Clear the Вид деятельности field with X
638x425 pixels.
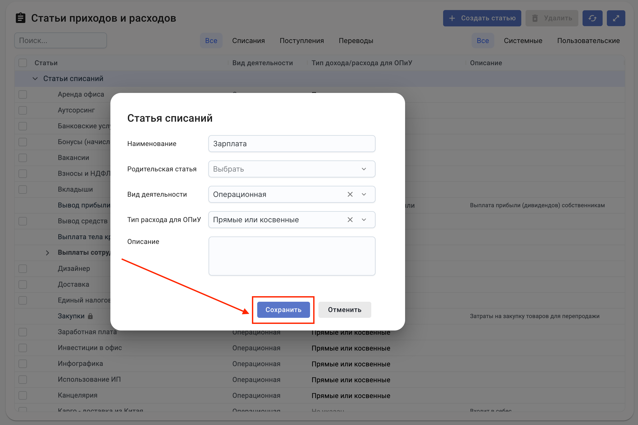point(350,194)
